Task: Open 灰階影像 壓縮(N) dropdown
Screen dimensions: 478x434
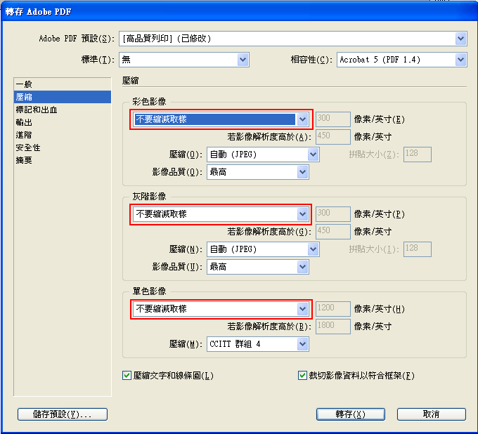Action: [x=263, y=249]
